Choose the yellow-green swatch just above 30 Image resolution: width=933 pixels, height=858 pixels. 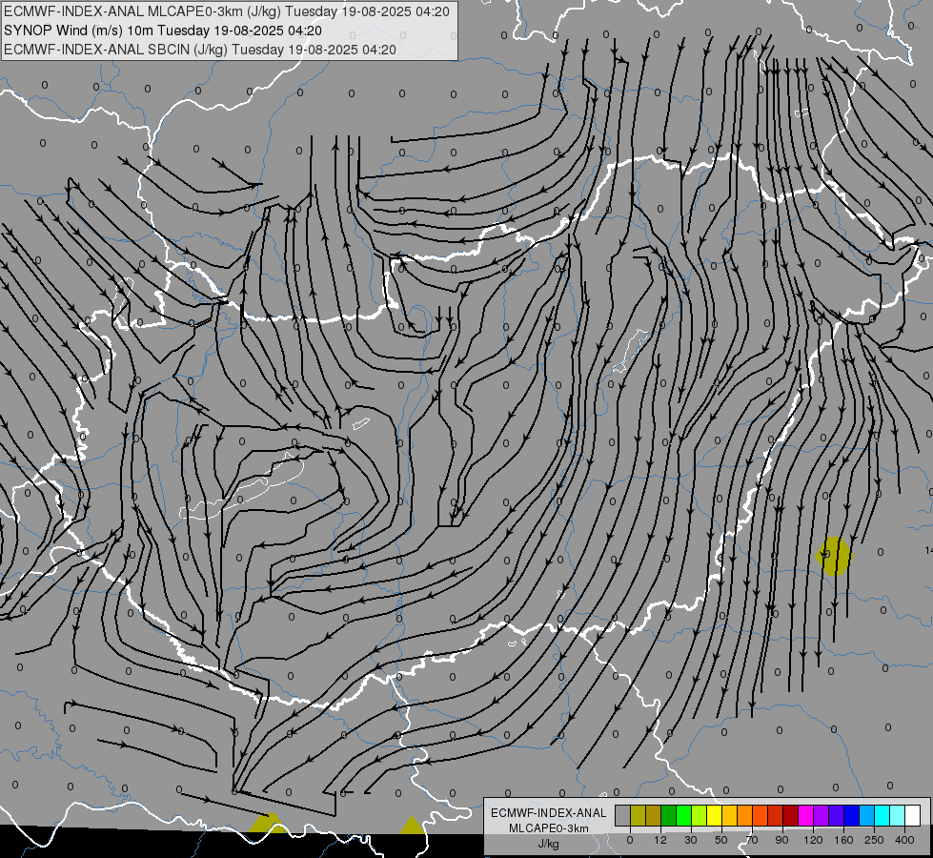pyautogui.click(x=700, y=815)
